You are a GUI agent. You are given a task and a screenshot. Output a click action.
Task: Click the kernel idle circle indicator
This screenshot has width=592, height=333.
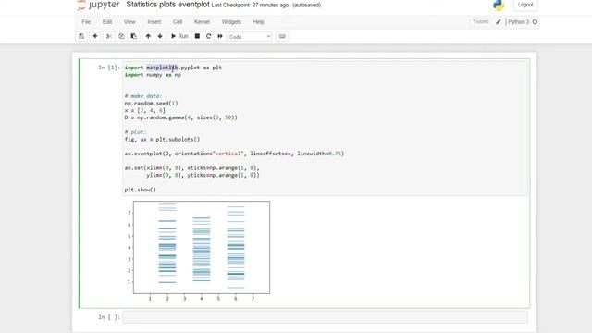[x=535, y=22]
